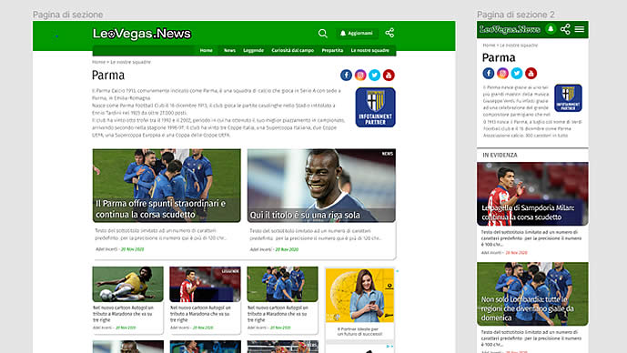The width and height of the screenshot is (627, 353).
Task: Open the yellow-jersey player small card thumbnail
Action: pos(128,284)
